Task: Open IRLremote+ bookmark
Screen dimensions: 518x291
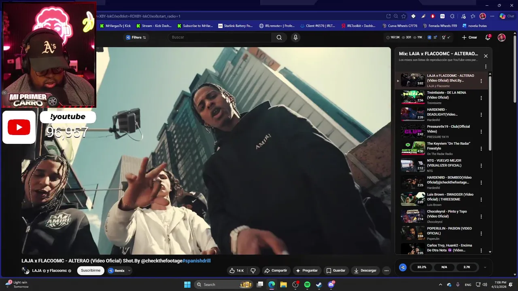Action: tap(277, 26)
